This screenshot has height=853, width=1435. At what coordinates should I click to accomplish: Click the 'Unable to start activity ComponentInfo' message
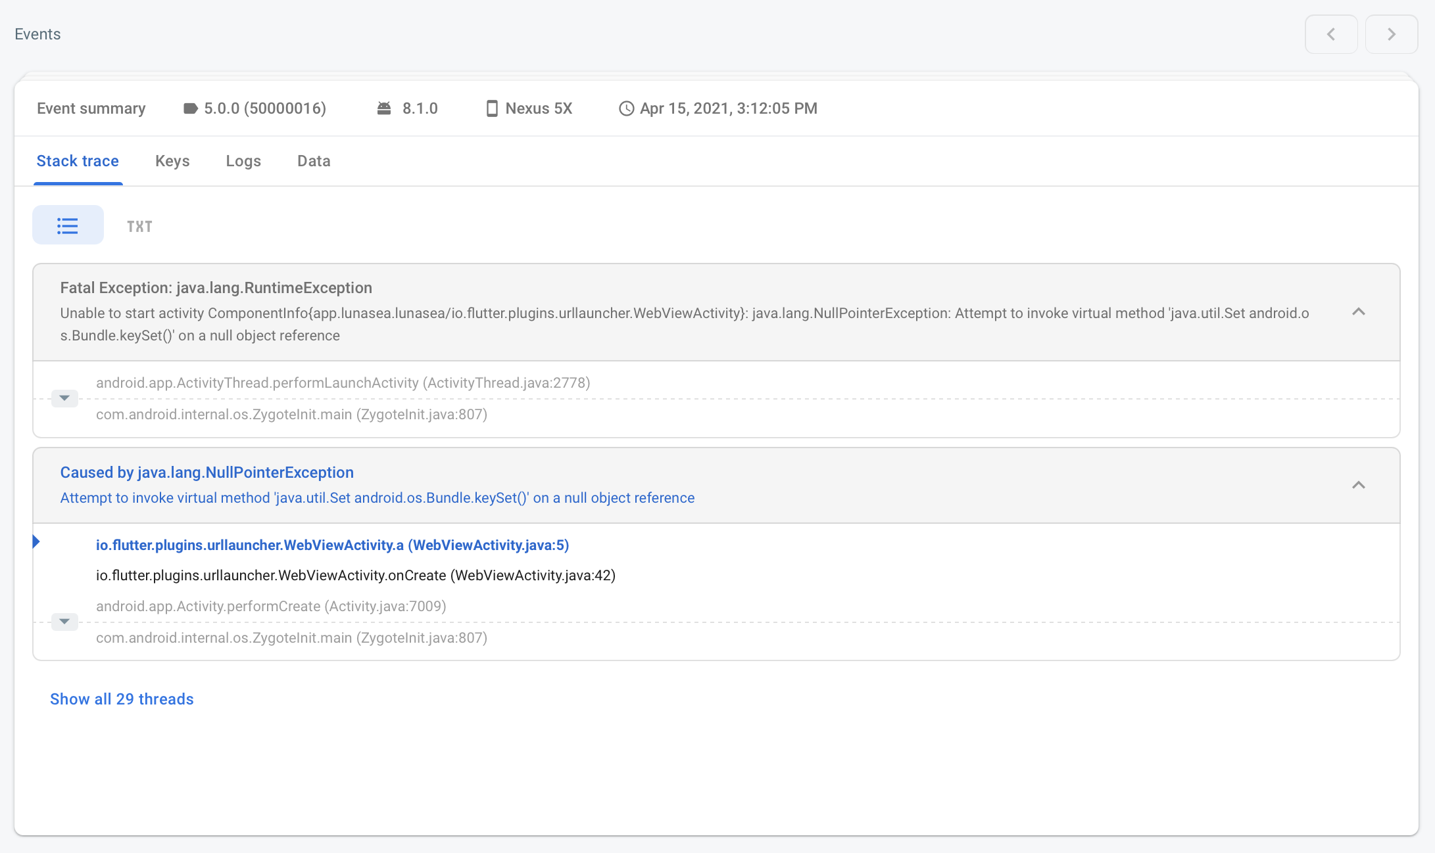click(685, 324)
